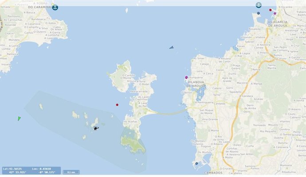The height and width of the screenshot is (177, 306).
Task: Select red marker near Vilagarcía harbor
Action: click(x=271, y=10)
